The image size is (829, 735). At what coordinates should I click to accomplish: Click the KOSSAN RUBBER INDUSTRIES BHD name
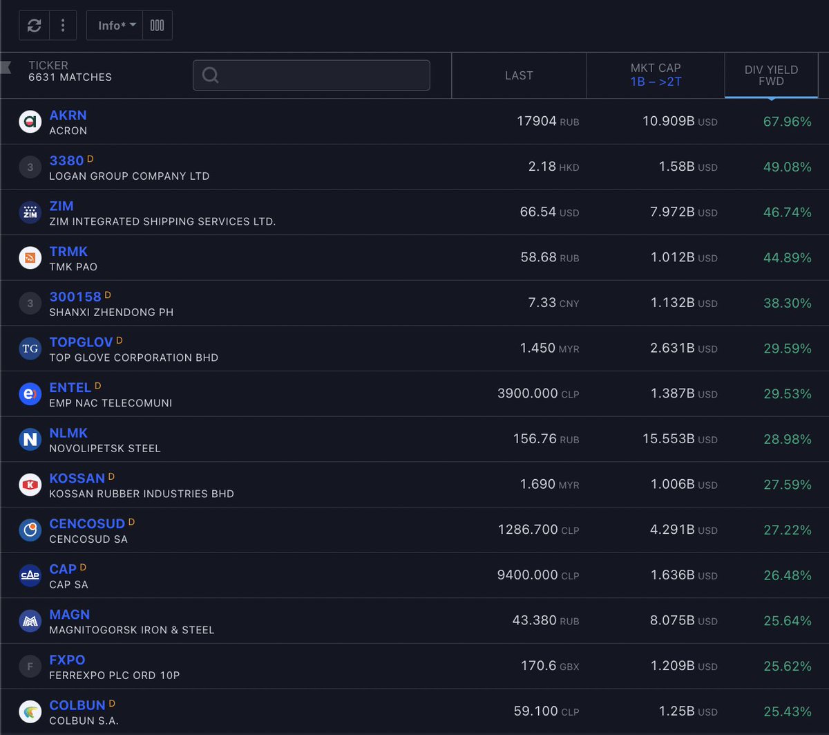point(142,494)
